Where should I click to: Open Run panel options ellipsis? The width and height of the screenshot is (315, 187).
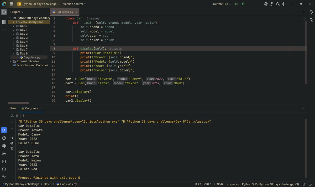click(298, 108)
